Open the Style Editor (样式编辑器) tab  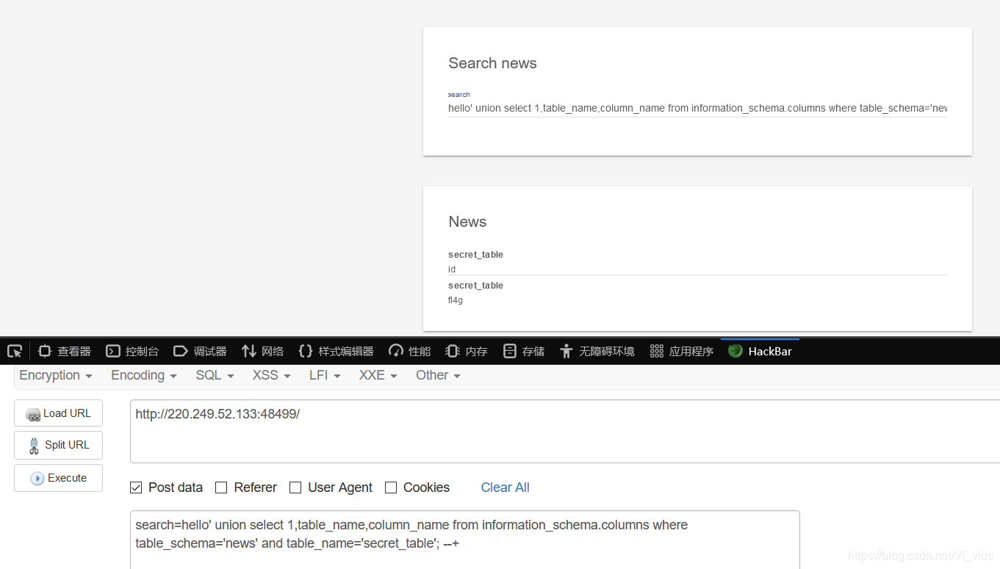point(336,351)
